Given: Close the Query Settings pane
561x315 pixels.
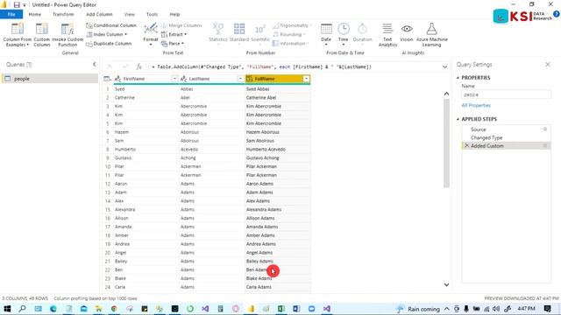Looking at the screenshot, I should coord(548,64).
